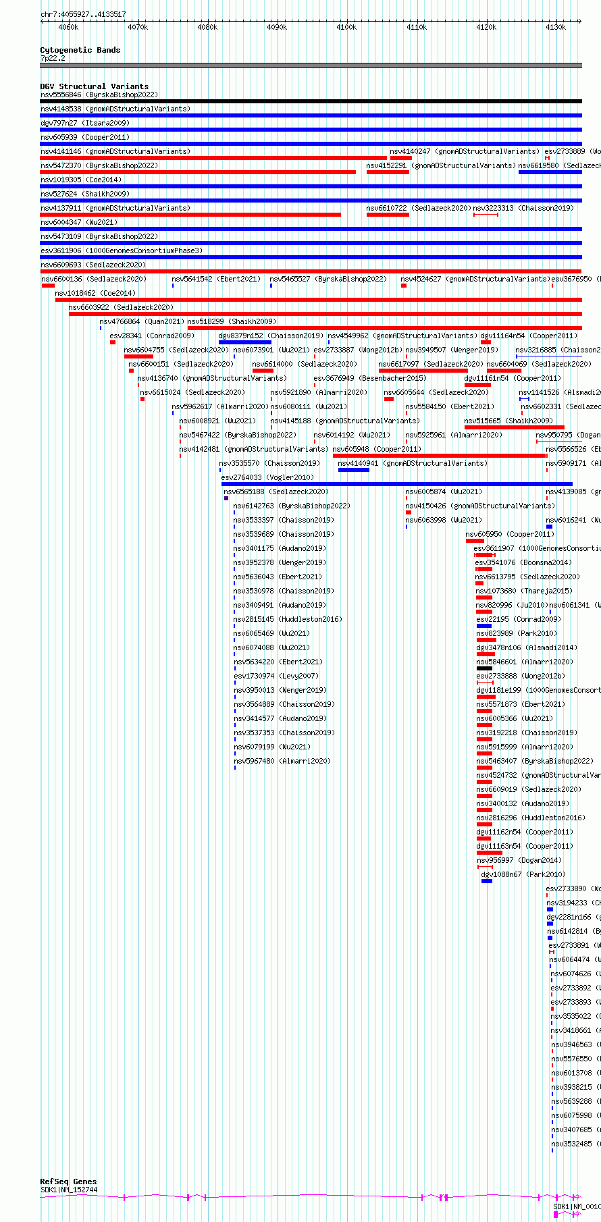Click blue bar of esv2764033 (Vogler2010)
Viewport: 601px width, 1222px height.
point(397,484)
